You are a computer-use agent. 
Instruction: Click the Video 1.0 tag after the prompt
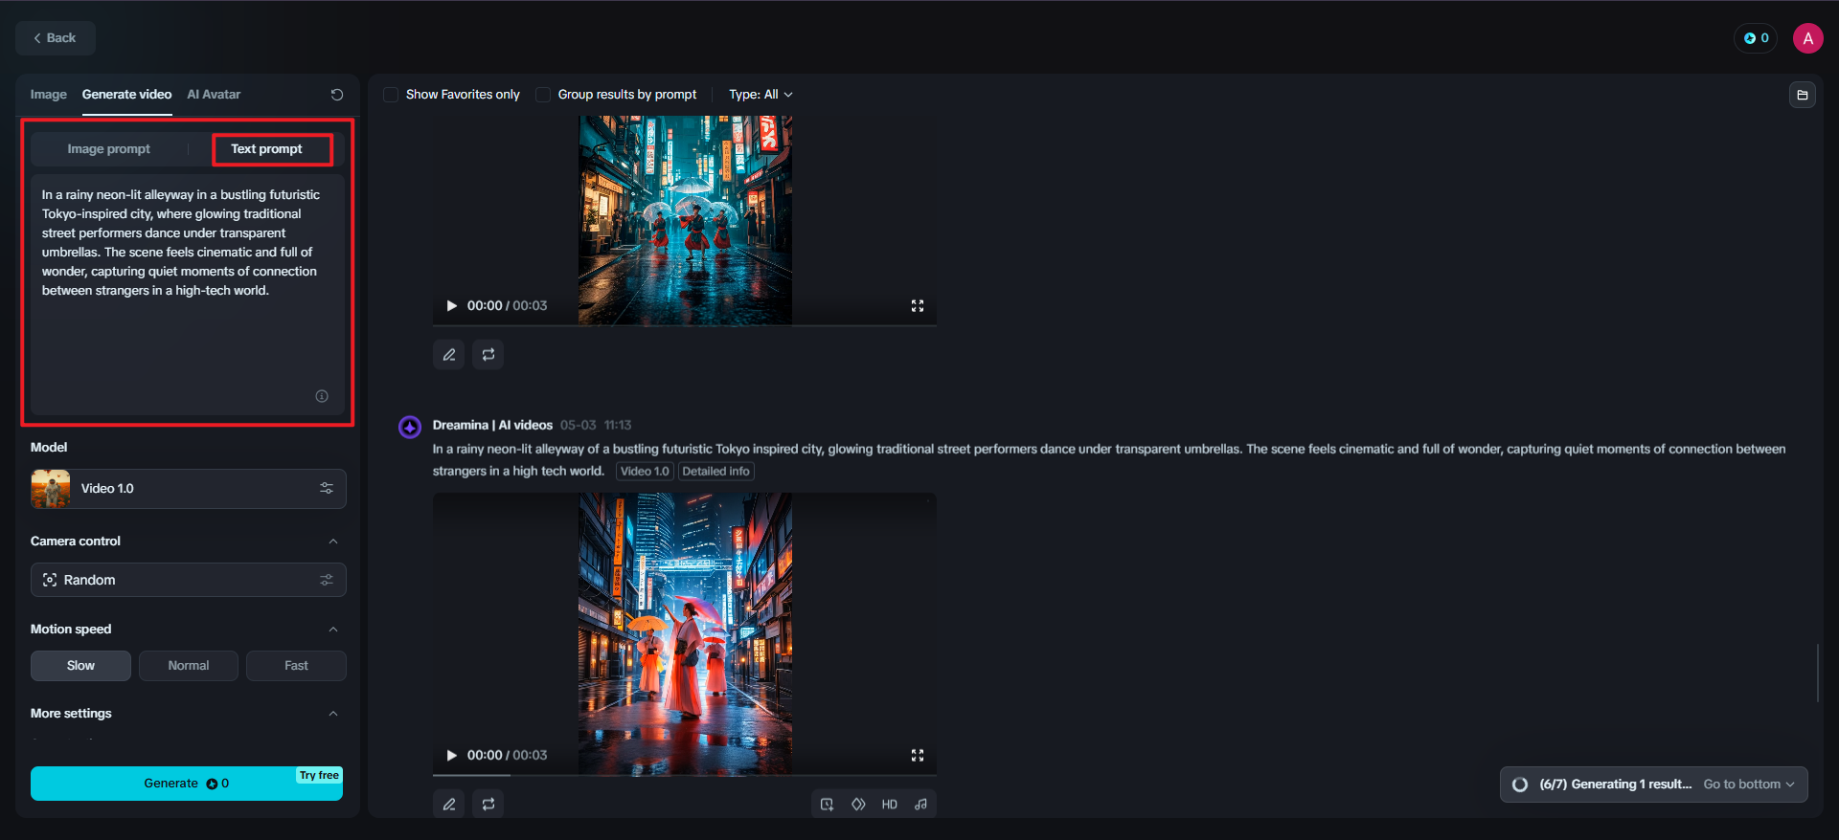point(645,472)
